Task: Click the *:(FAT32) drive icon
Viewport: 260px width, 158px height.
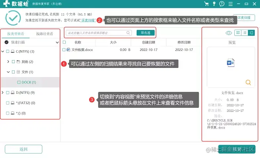Action: coord(13,103)
